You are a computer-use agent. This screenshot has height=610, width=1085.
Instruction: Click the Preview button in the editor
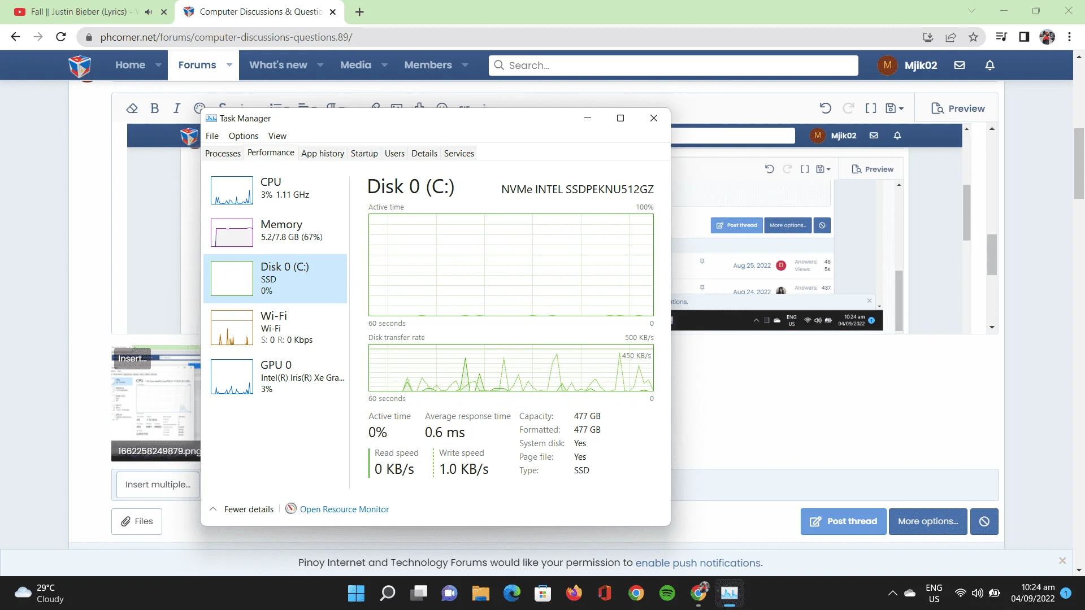[958, 108]
